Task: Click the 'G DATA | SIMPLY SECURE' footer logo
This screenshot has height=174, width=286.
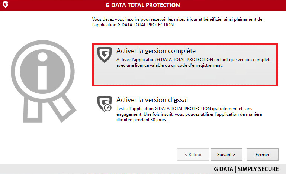Action: click(246, 169)
